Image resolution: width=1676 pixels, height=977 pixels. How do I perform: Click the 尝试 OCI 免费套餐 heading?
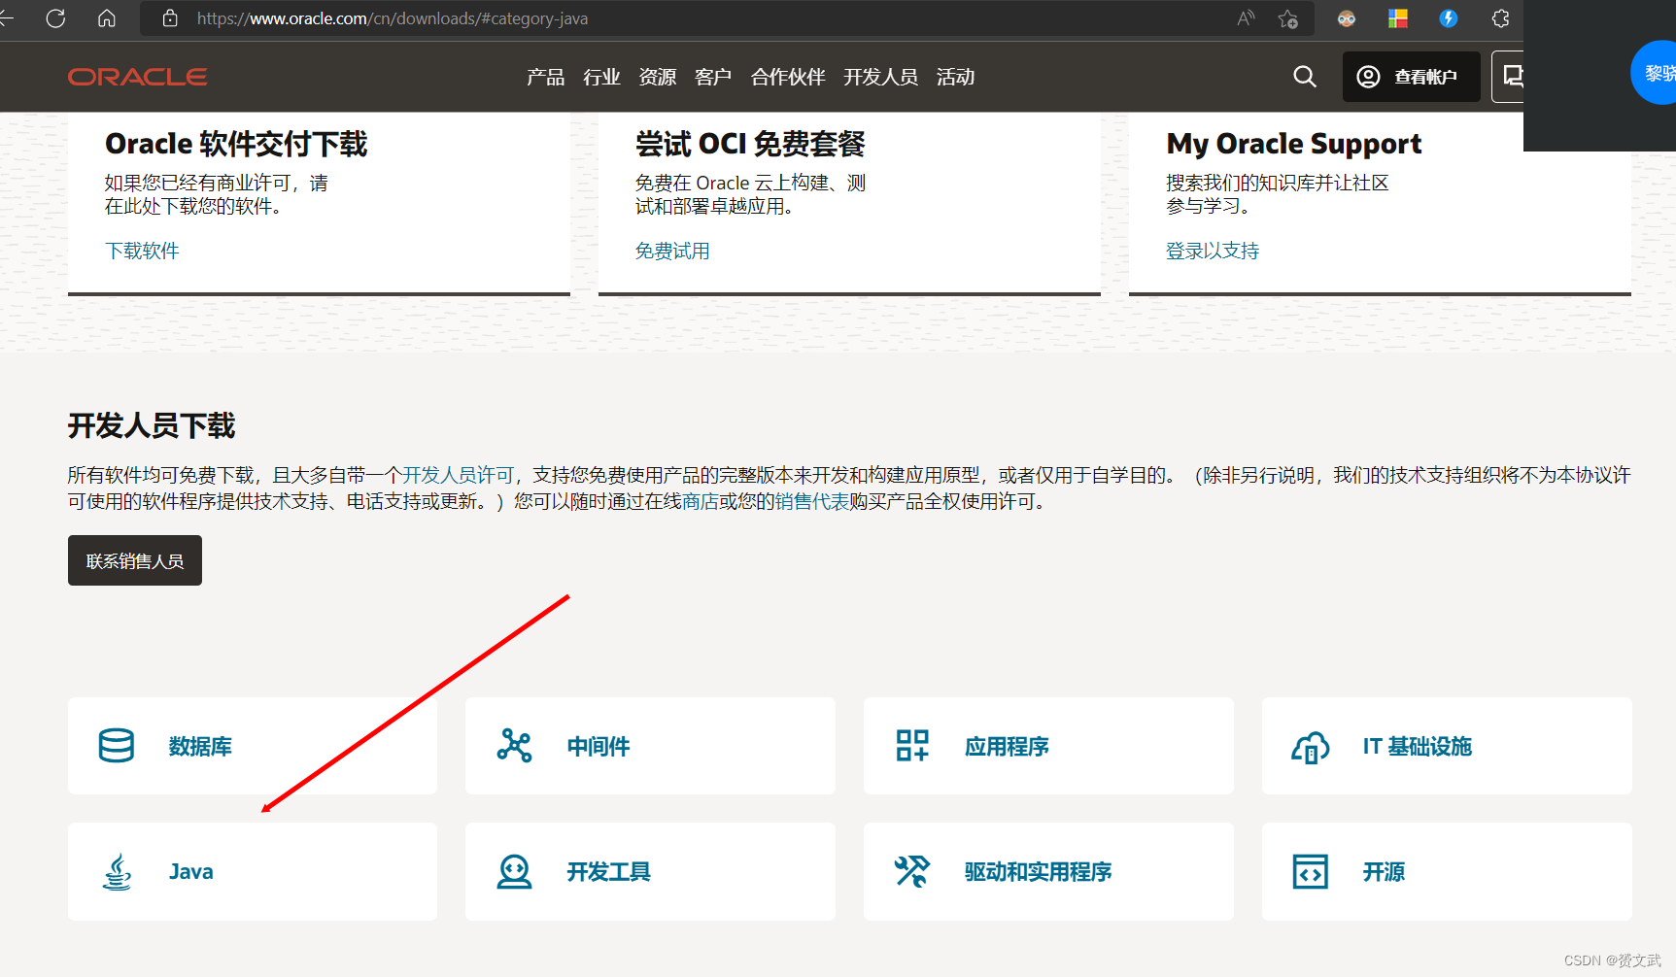(x=750, y=144)
